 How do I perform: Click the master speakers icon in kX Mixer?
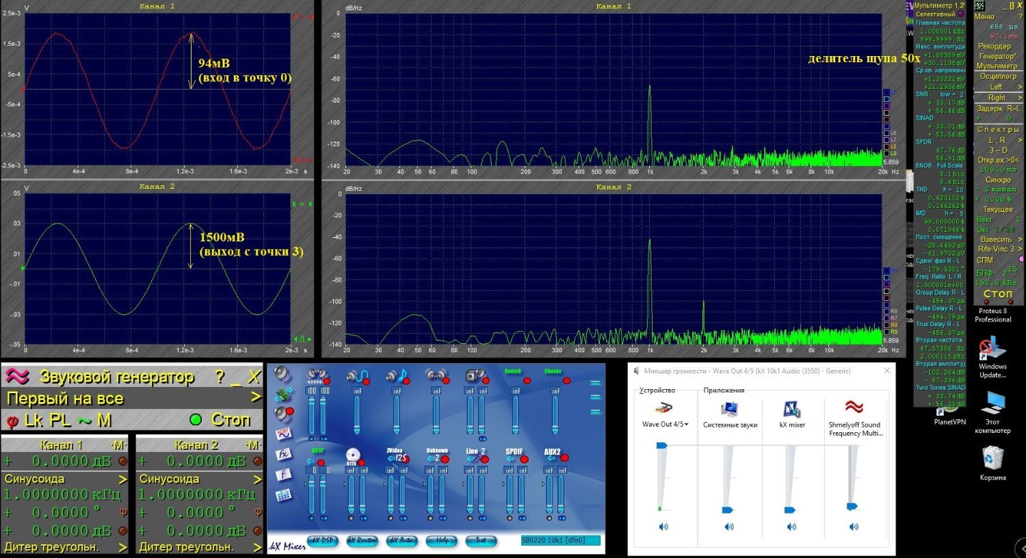coord(317,375)
